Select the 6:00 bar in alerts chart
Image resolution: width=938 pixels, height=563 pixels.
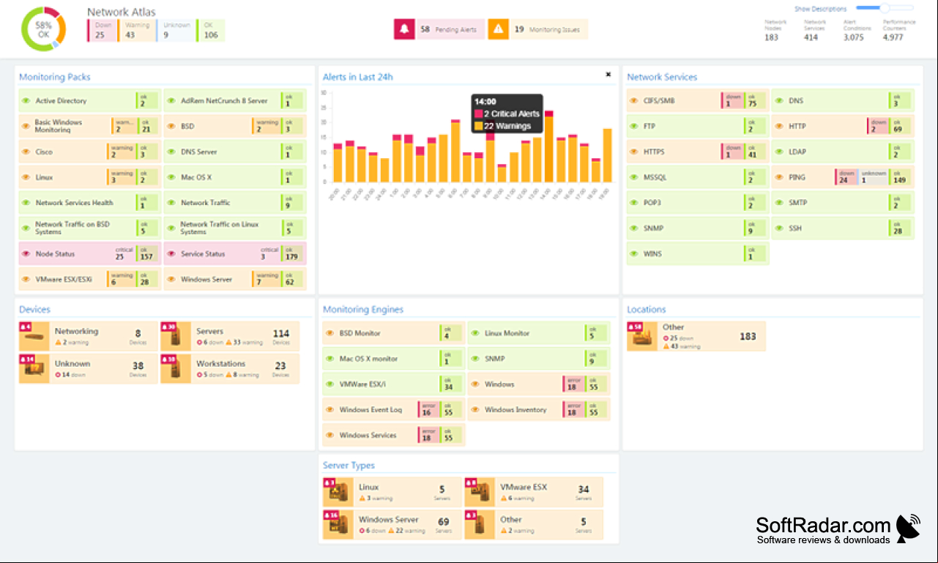[x=455, y=151]
